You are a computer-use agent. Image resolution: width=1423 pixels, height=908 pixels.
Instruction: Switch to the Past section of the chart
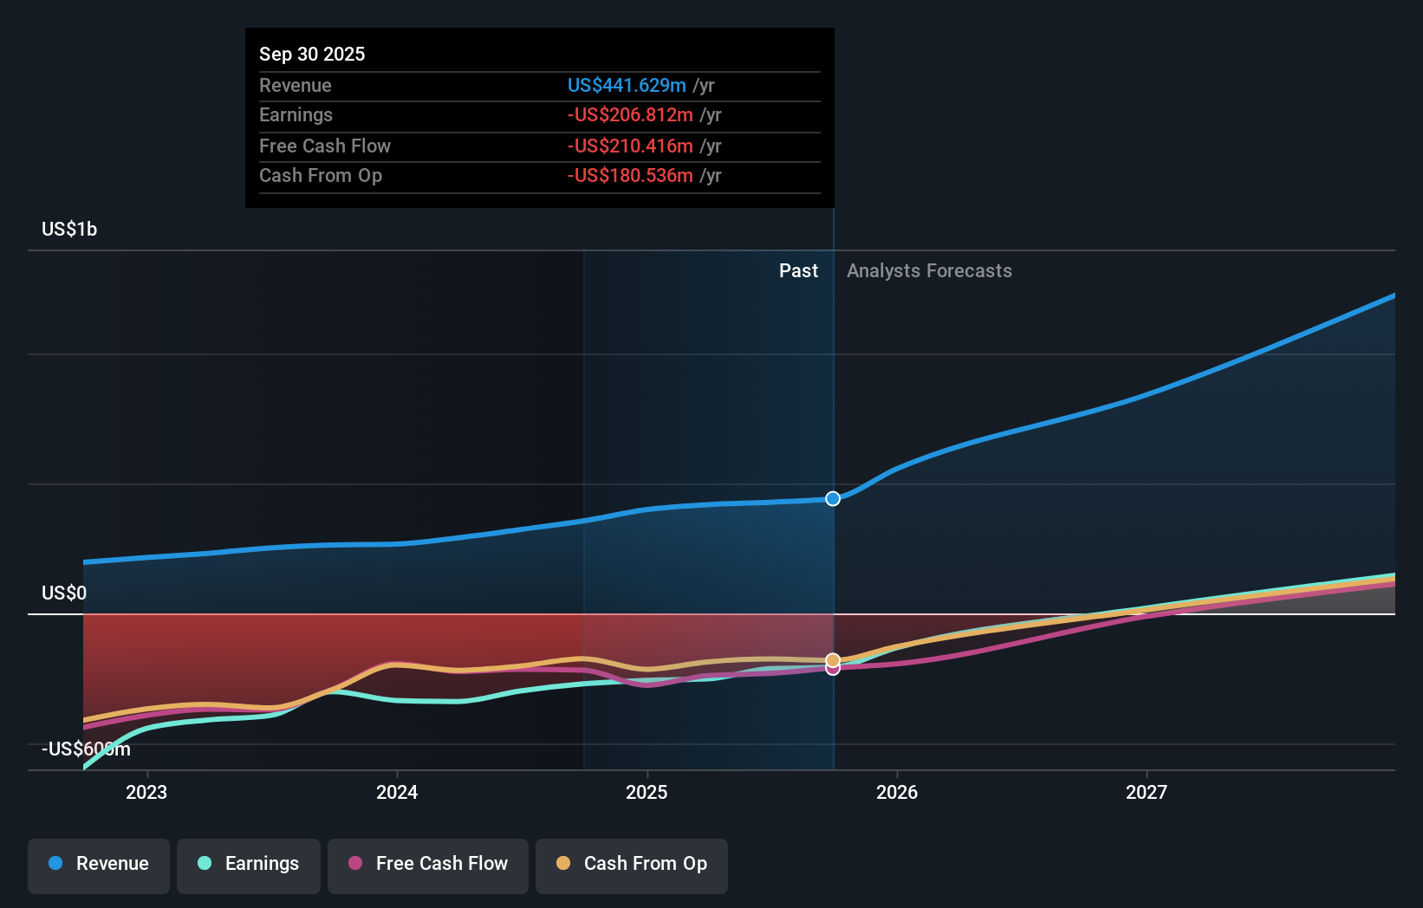pos(798,270)
